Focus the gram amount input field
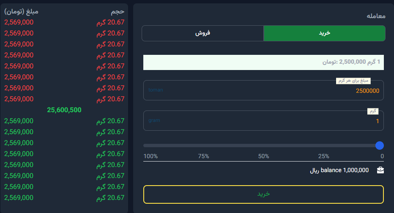This screenshot has width=394, height=213. (263, 121)
